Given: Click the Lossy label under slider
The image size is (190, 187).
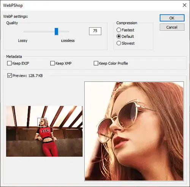Looking at the screenshot, I should [x=23, y=40].
